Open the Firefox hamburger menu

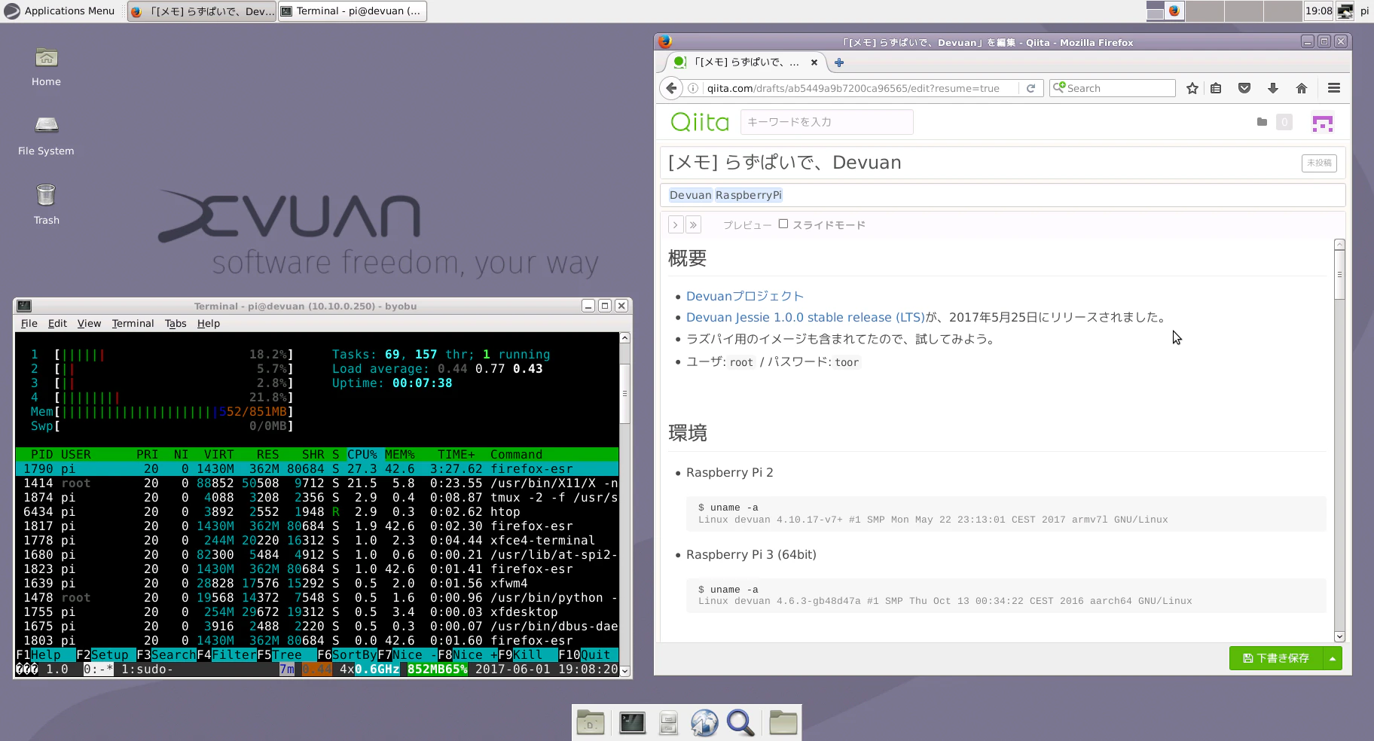[1333, 88]
